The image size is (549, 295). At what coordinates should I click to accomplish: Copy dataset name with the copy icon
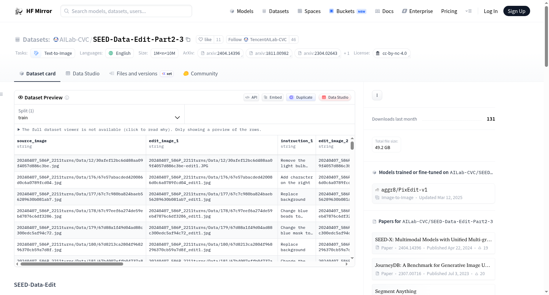[188, 39]
